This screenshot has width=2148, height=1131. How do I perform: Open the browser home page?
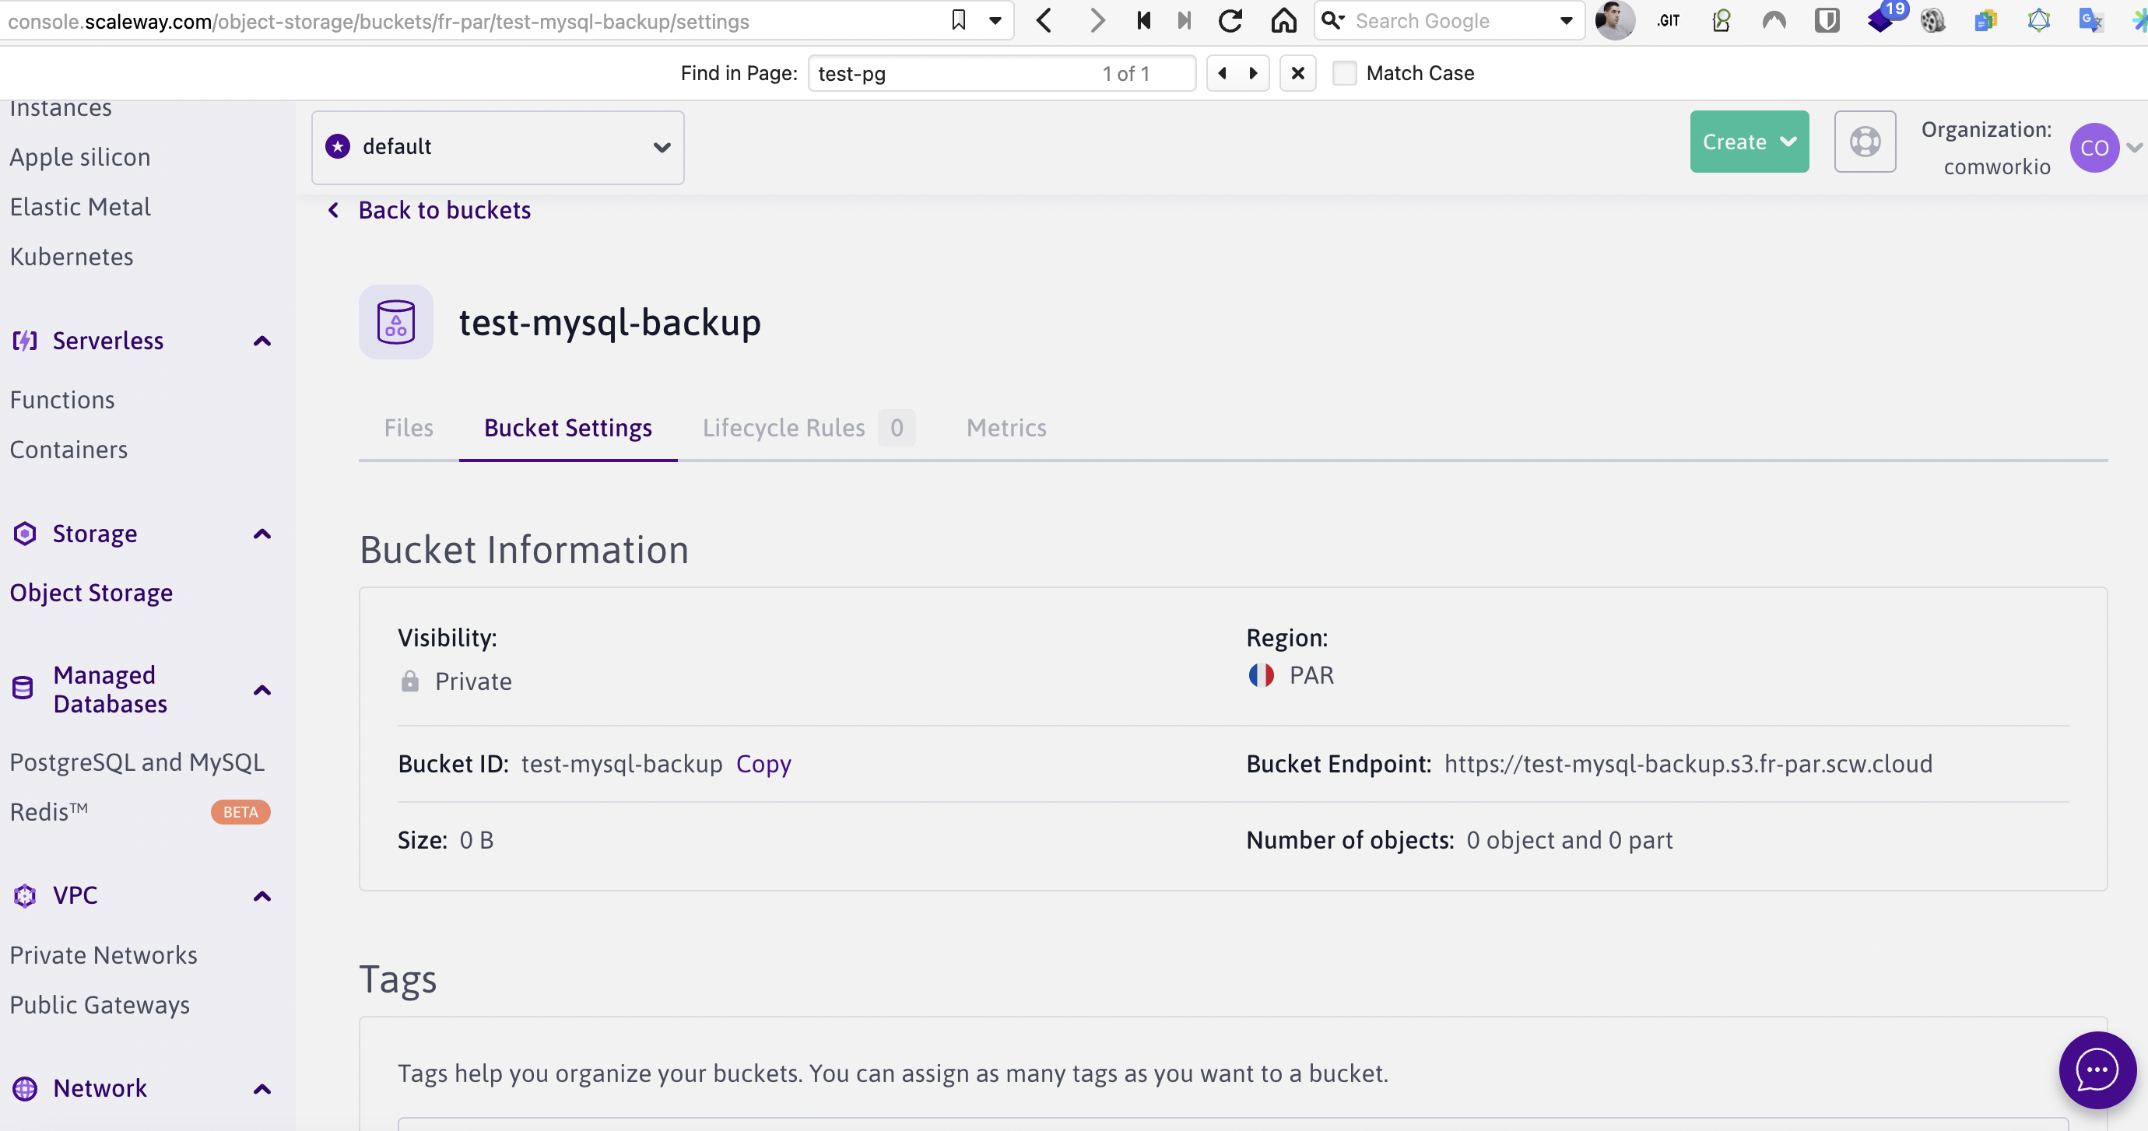pos(1284,20)
